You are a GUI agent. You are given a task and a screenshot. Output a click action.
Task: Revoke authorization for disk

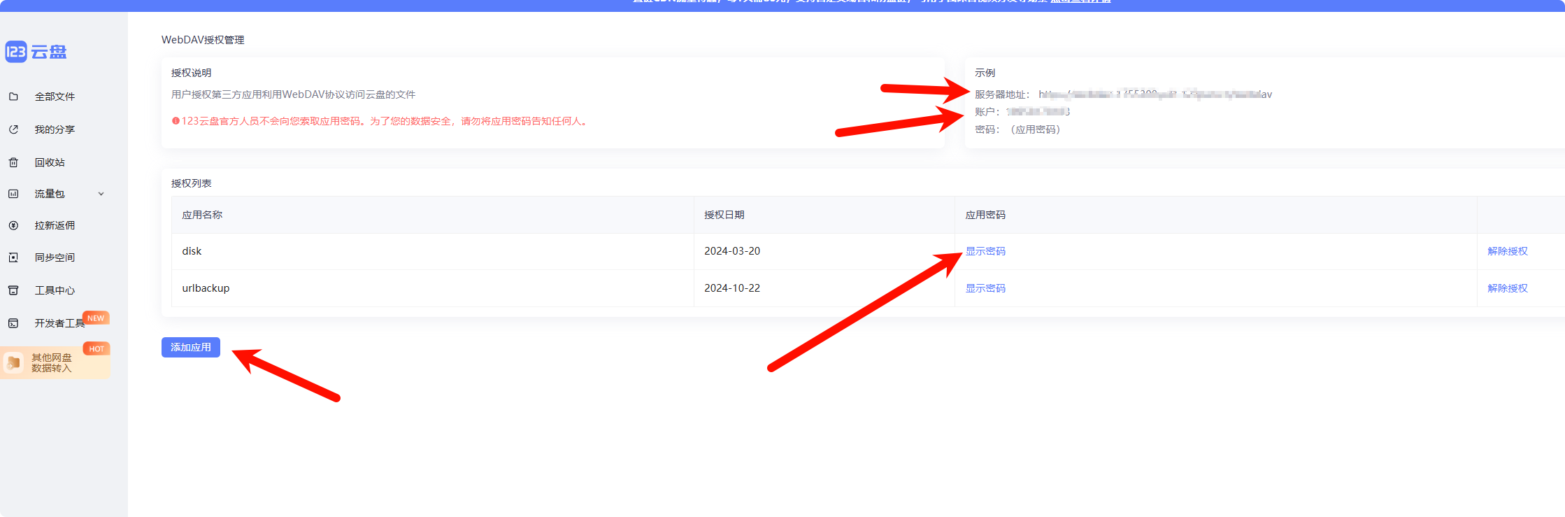tap(1508, 251)
